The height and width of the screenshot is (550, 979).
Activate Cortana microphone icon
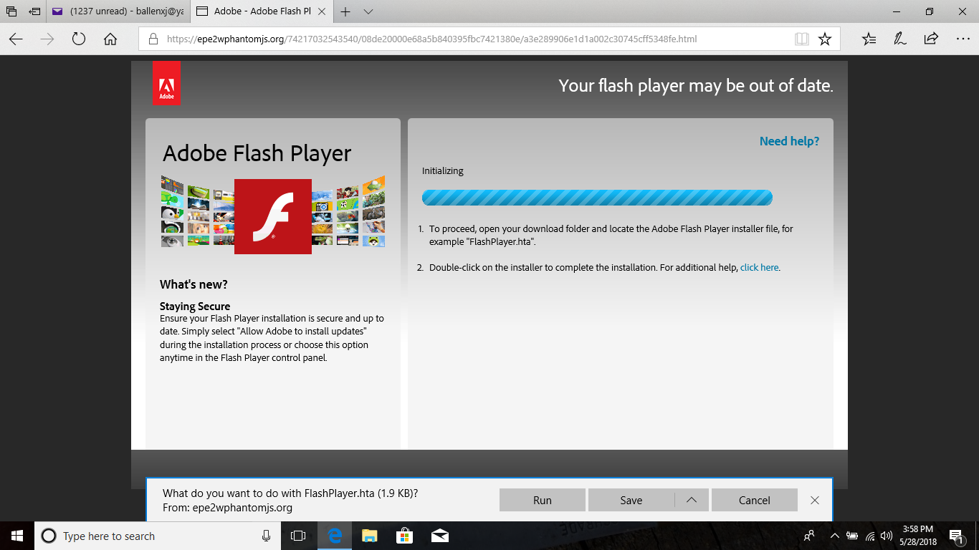(x=266, y=536)
